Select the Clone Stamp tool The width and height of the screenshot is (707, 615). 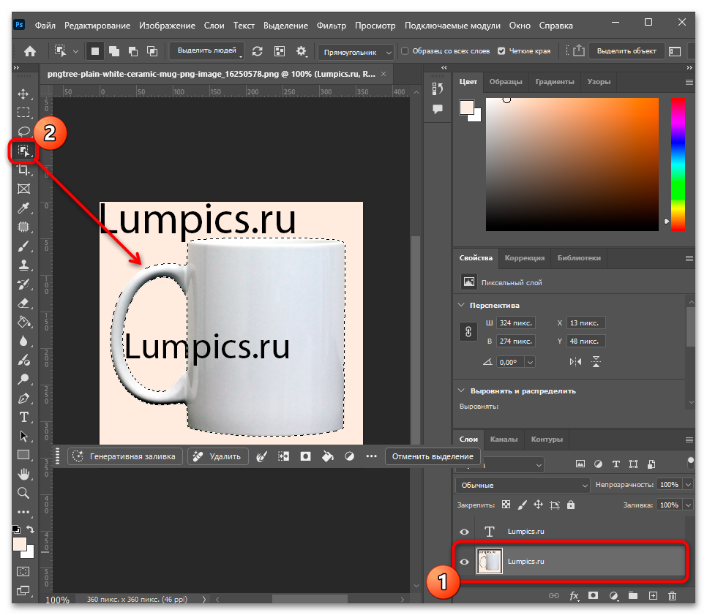coord(23,265)
